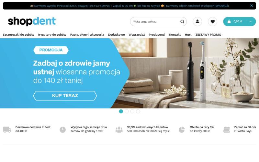Close the top promo banner
This screenshot has width=259, height=162.
click(x=252, y=6)
